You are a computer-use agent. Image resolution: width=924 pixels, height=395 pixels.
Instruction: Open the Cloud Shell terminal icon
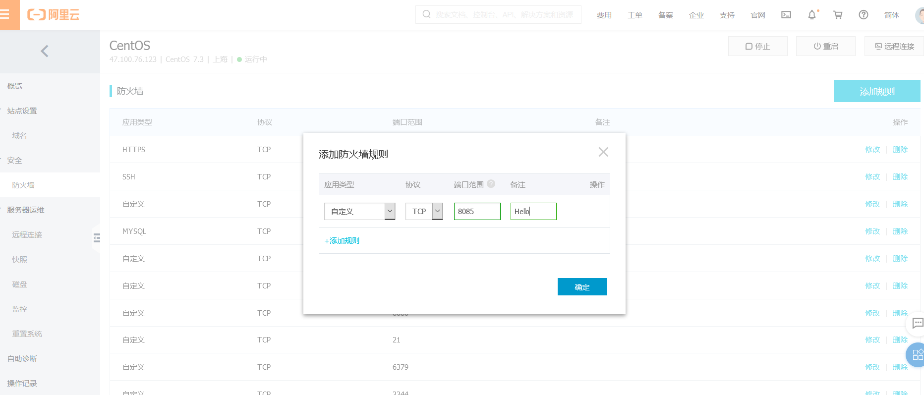786,15
